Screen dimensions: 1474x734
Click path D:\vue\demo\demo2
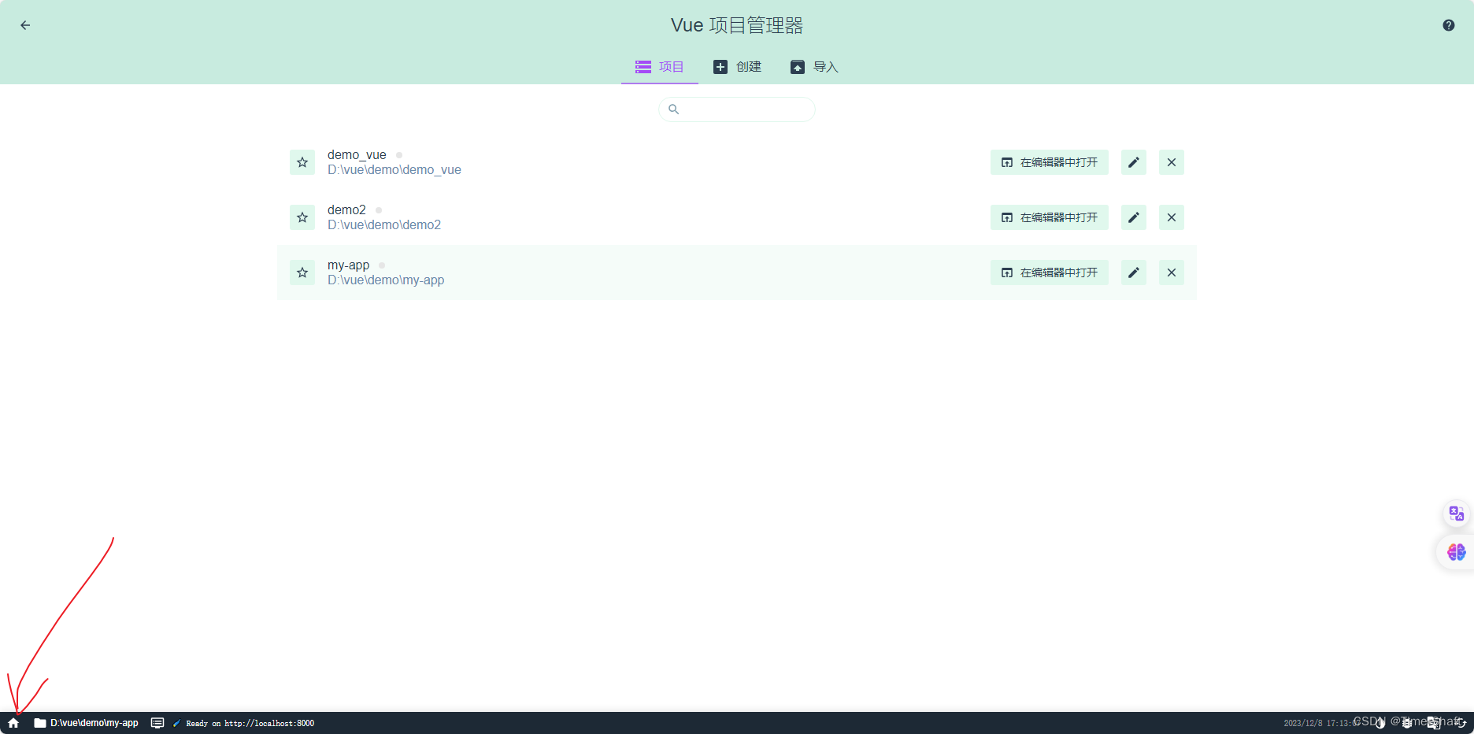(x=384, y=225)
